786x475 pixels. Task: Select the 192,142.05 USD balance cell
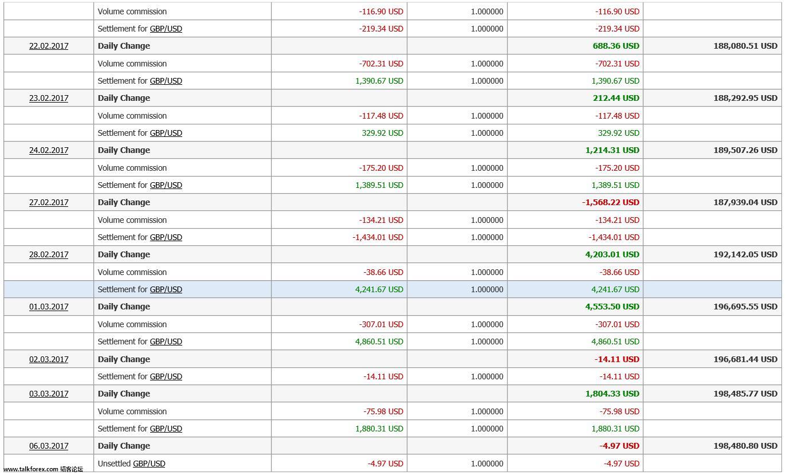[x=745, y=254]
